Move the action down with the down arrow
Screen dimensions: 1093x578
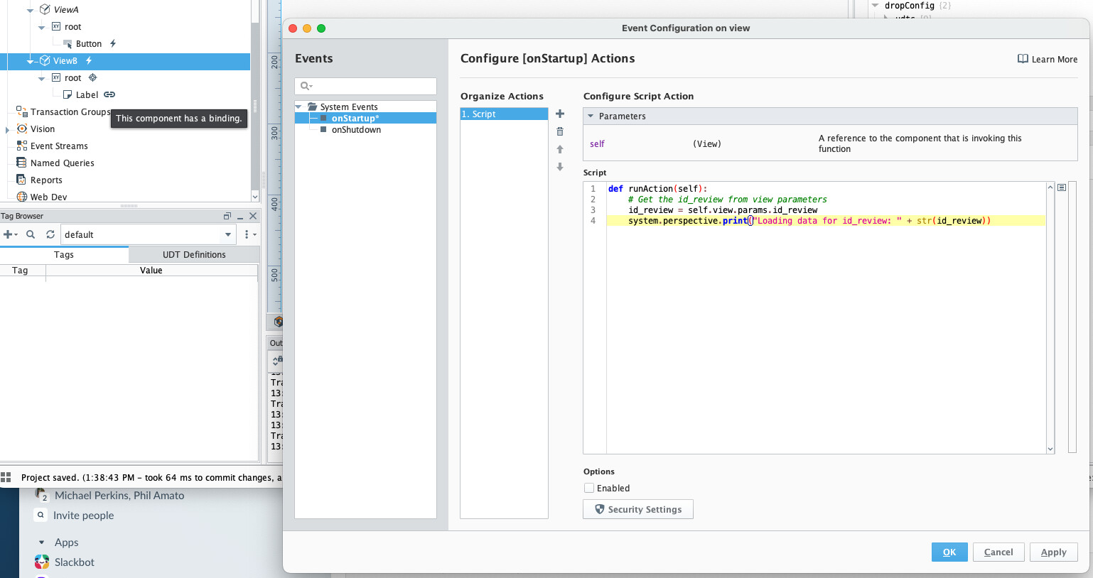click(x=560, y=167)
